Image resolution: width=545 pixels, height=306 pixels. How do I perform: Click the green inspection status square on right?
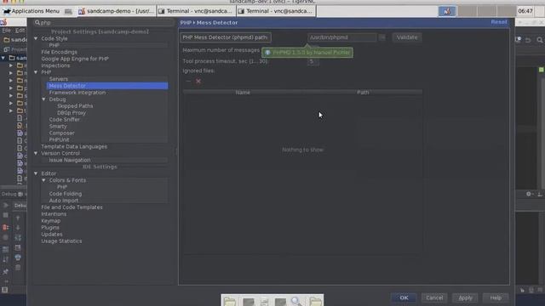[x=542, y=70]
